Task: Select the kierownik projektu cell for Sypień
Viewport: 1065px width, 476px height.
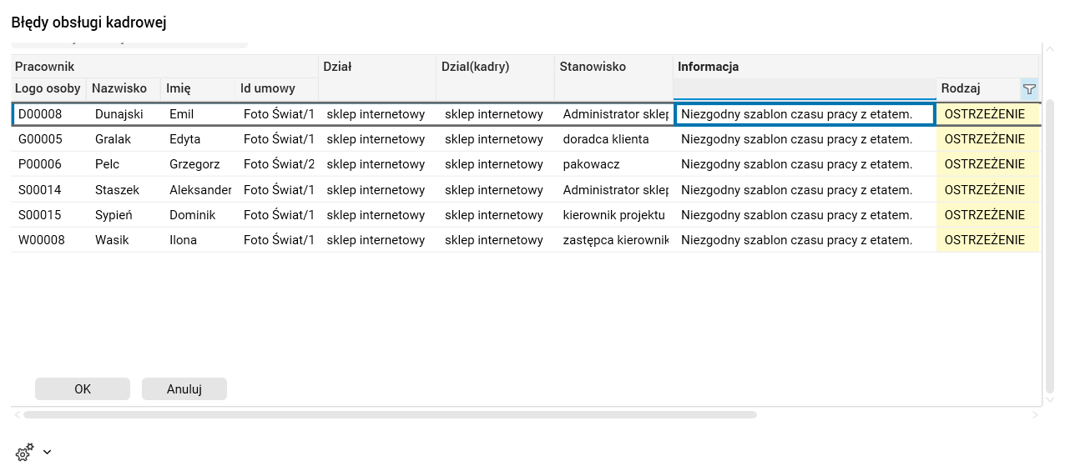Action: point(613,215)
